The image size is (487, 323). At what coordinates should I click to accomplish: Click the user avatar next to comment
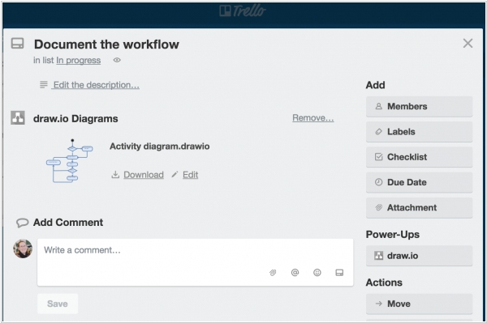pyautogui.click(x=23, y=249)
